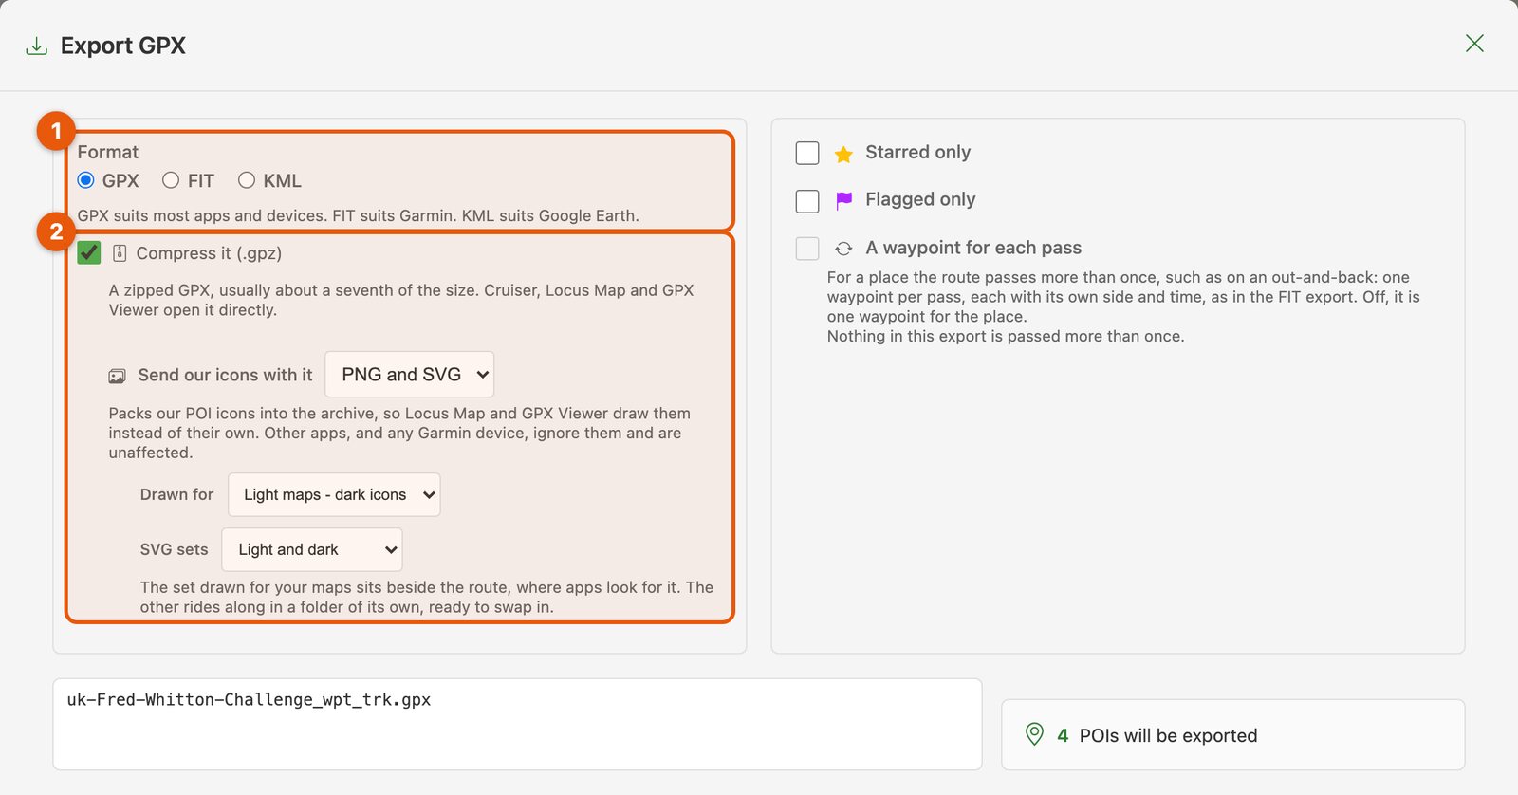Click the download icon beside Export GPX

click(36, 46)
